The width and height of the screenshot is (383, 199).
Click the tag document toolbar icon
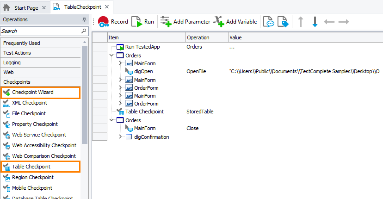pyautogui.click(x=283, y=22)
